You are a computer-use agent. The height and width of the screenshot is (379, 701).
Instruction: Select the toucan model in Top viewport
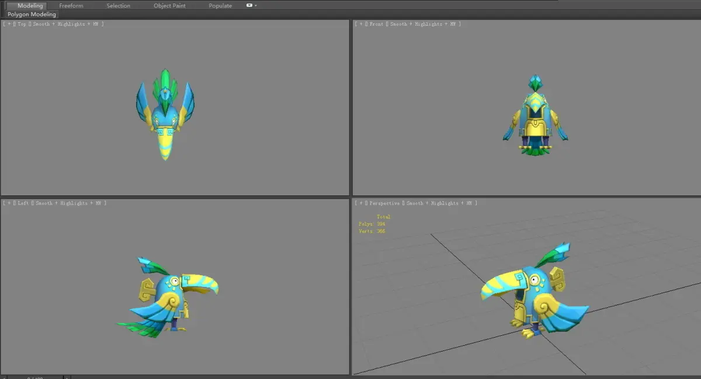[165, 114]
